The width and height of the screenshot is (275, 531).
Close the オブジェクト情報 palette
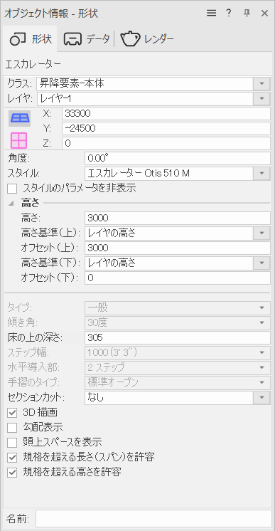(x=264, y=14)
